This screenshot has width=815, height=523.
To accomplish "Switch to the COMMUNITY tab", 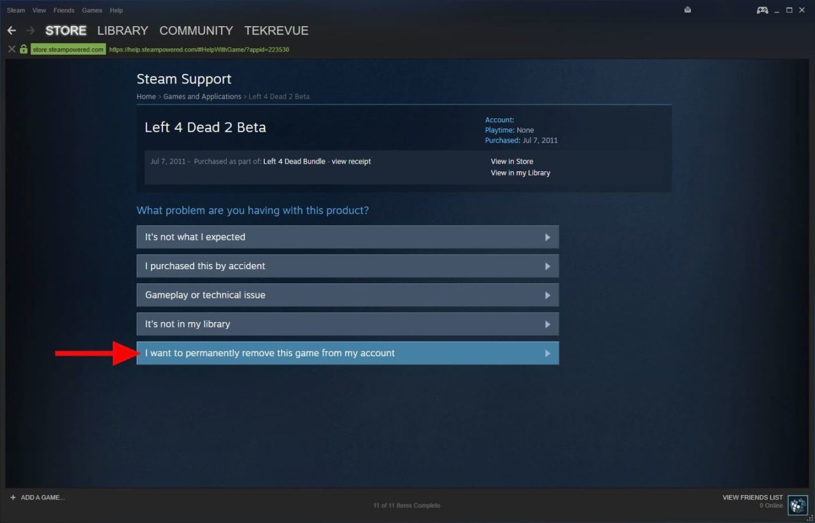I will pos(196,31).
